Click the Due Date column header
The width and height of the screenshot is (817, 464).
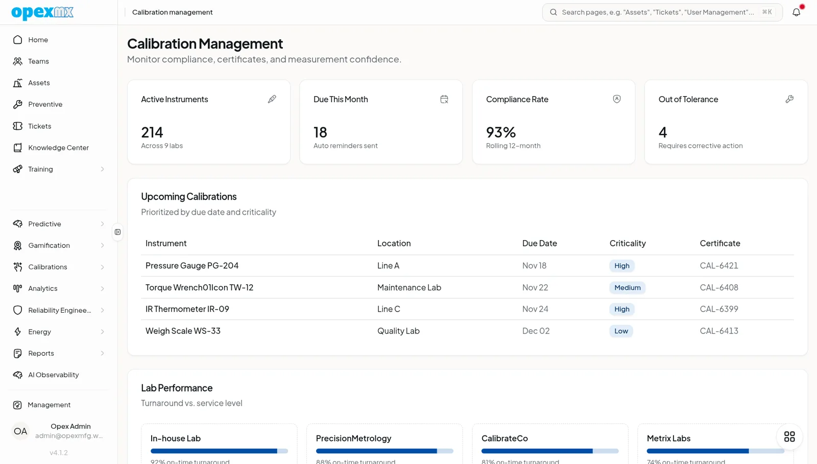click(540, 243)
